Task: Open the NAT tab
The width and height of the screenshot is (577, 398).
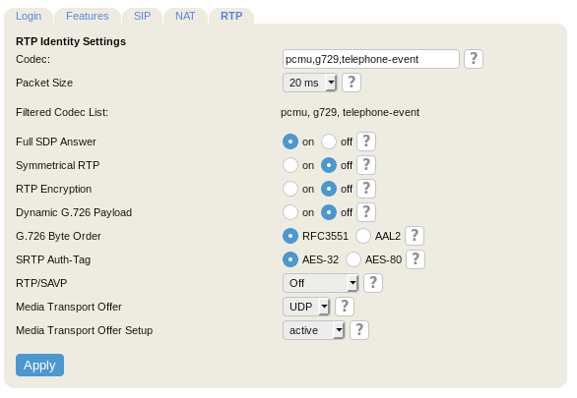Action: coord(185,16)
